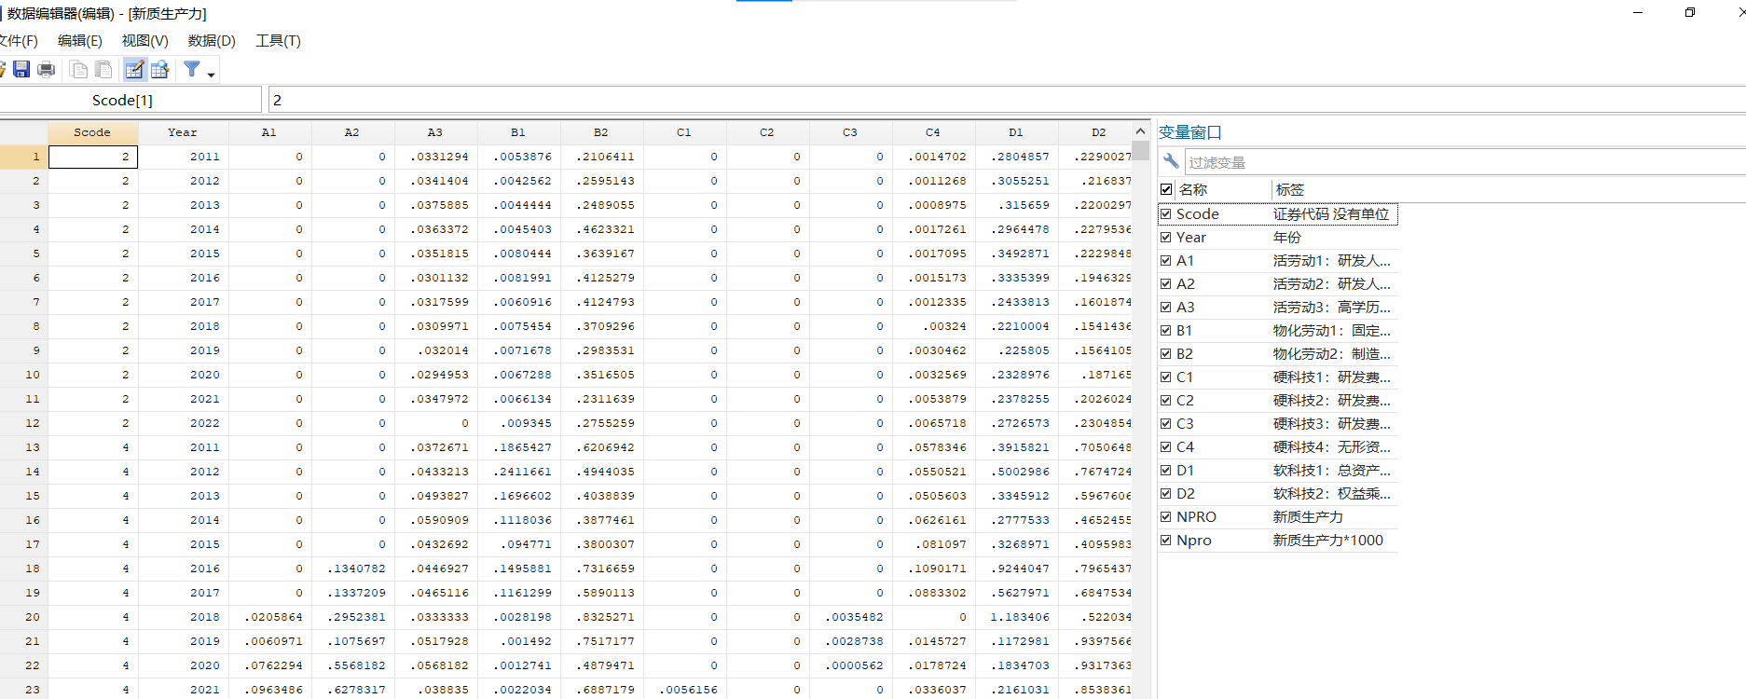This screenshot has height=699, width=1746.
Task: Click the Year column header in grid
Action: (x=183, y=132)
